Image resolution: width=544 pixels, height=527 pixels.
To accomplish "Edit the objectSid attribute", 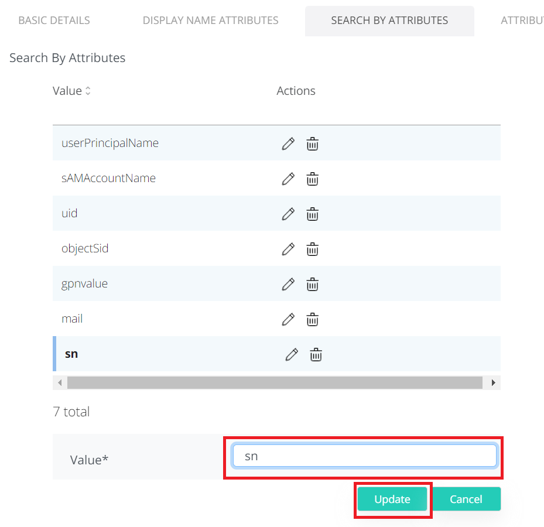I will (288, 249).
